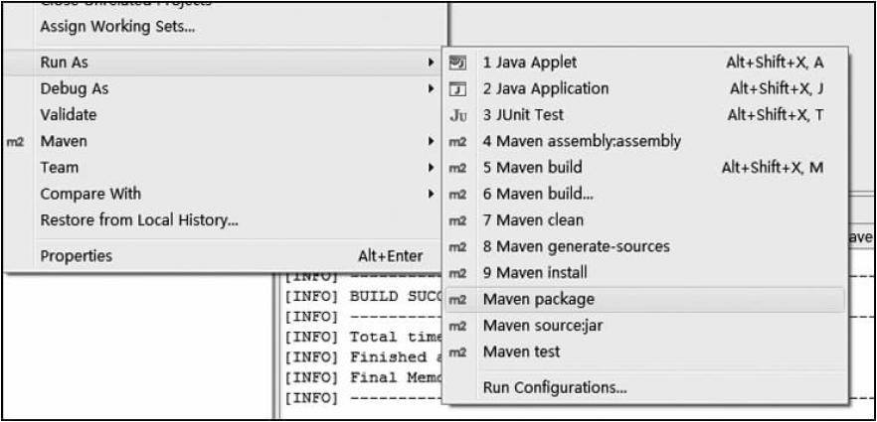Open Run Configurations... dialog
The image size is (877, 422).
[x=554, y=387]
